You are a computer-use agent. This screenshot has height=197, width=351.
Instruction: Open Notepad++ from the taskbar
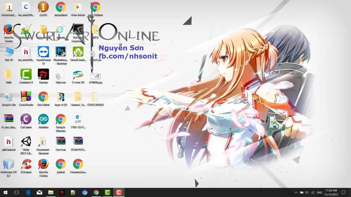click(x=73, y=192)
